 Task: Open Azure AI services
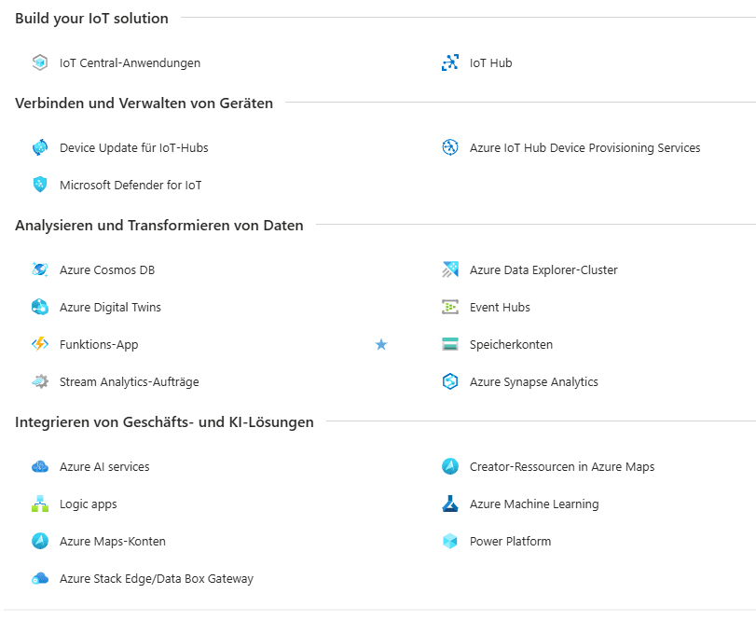pos(104,467)
